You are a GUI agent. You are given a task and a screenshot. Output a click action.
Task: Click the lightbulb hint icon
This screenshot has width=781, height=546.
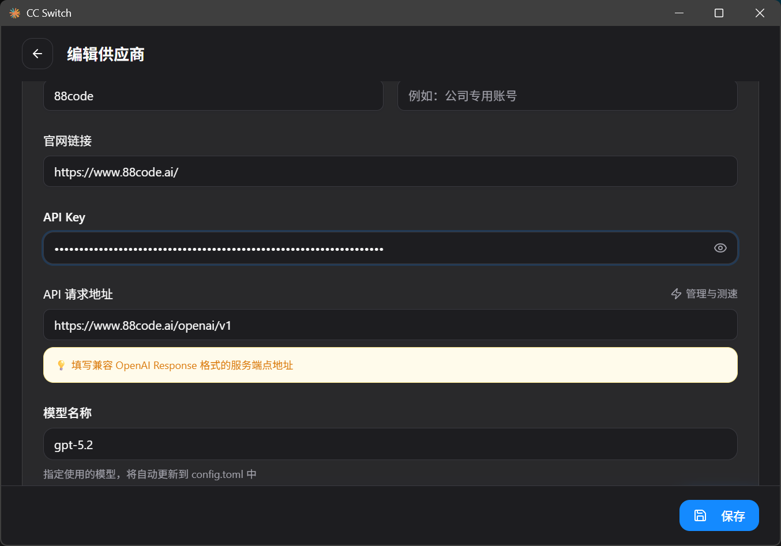(x=61, y=365)
